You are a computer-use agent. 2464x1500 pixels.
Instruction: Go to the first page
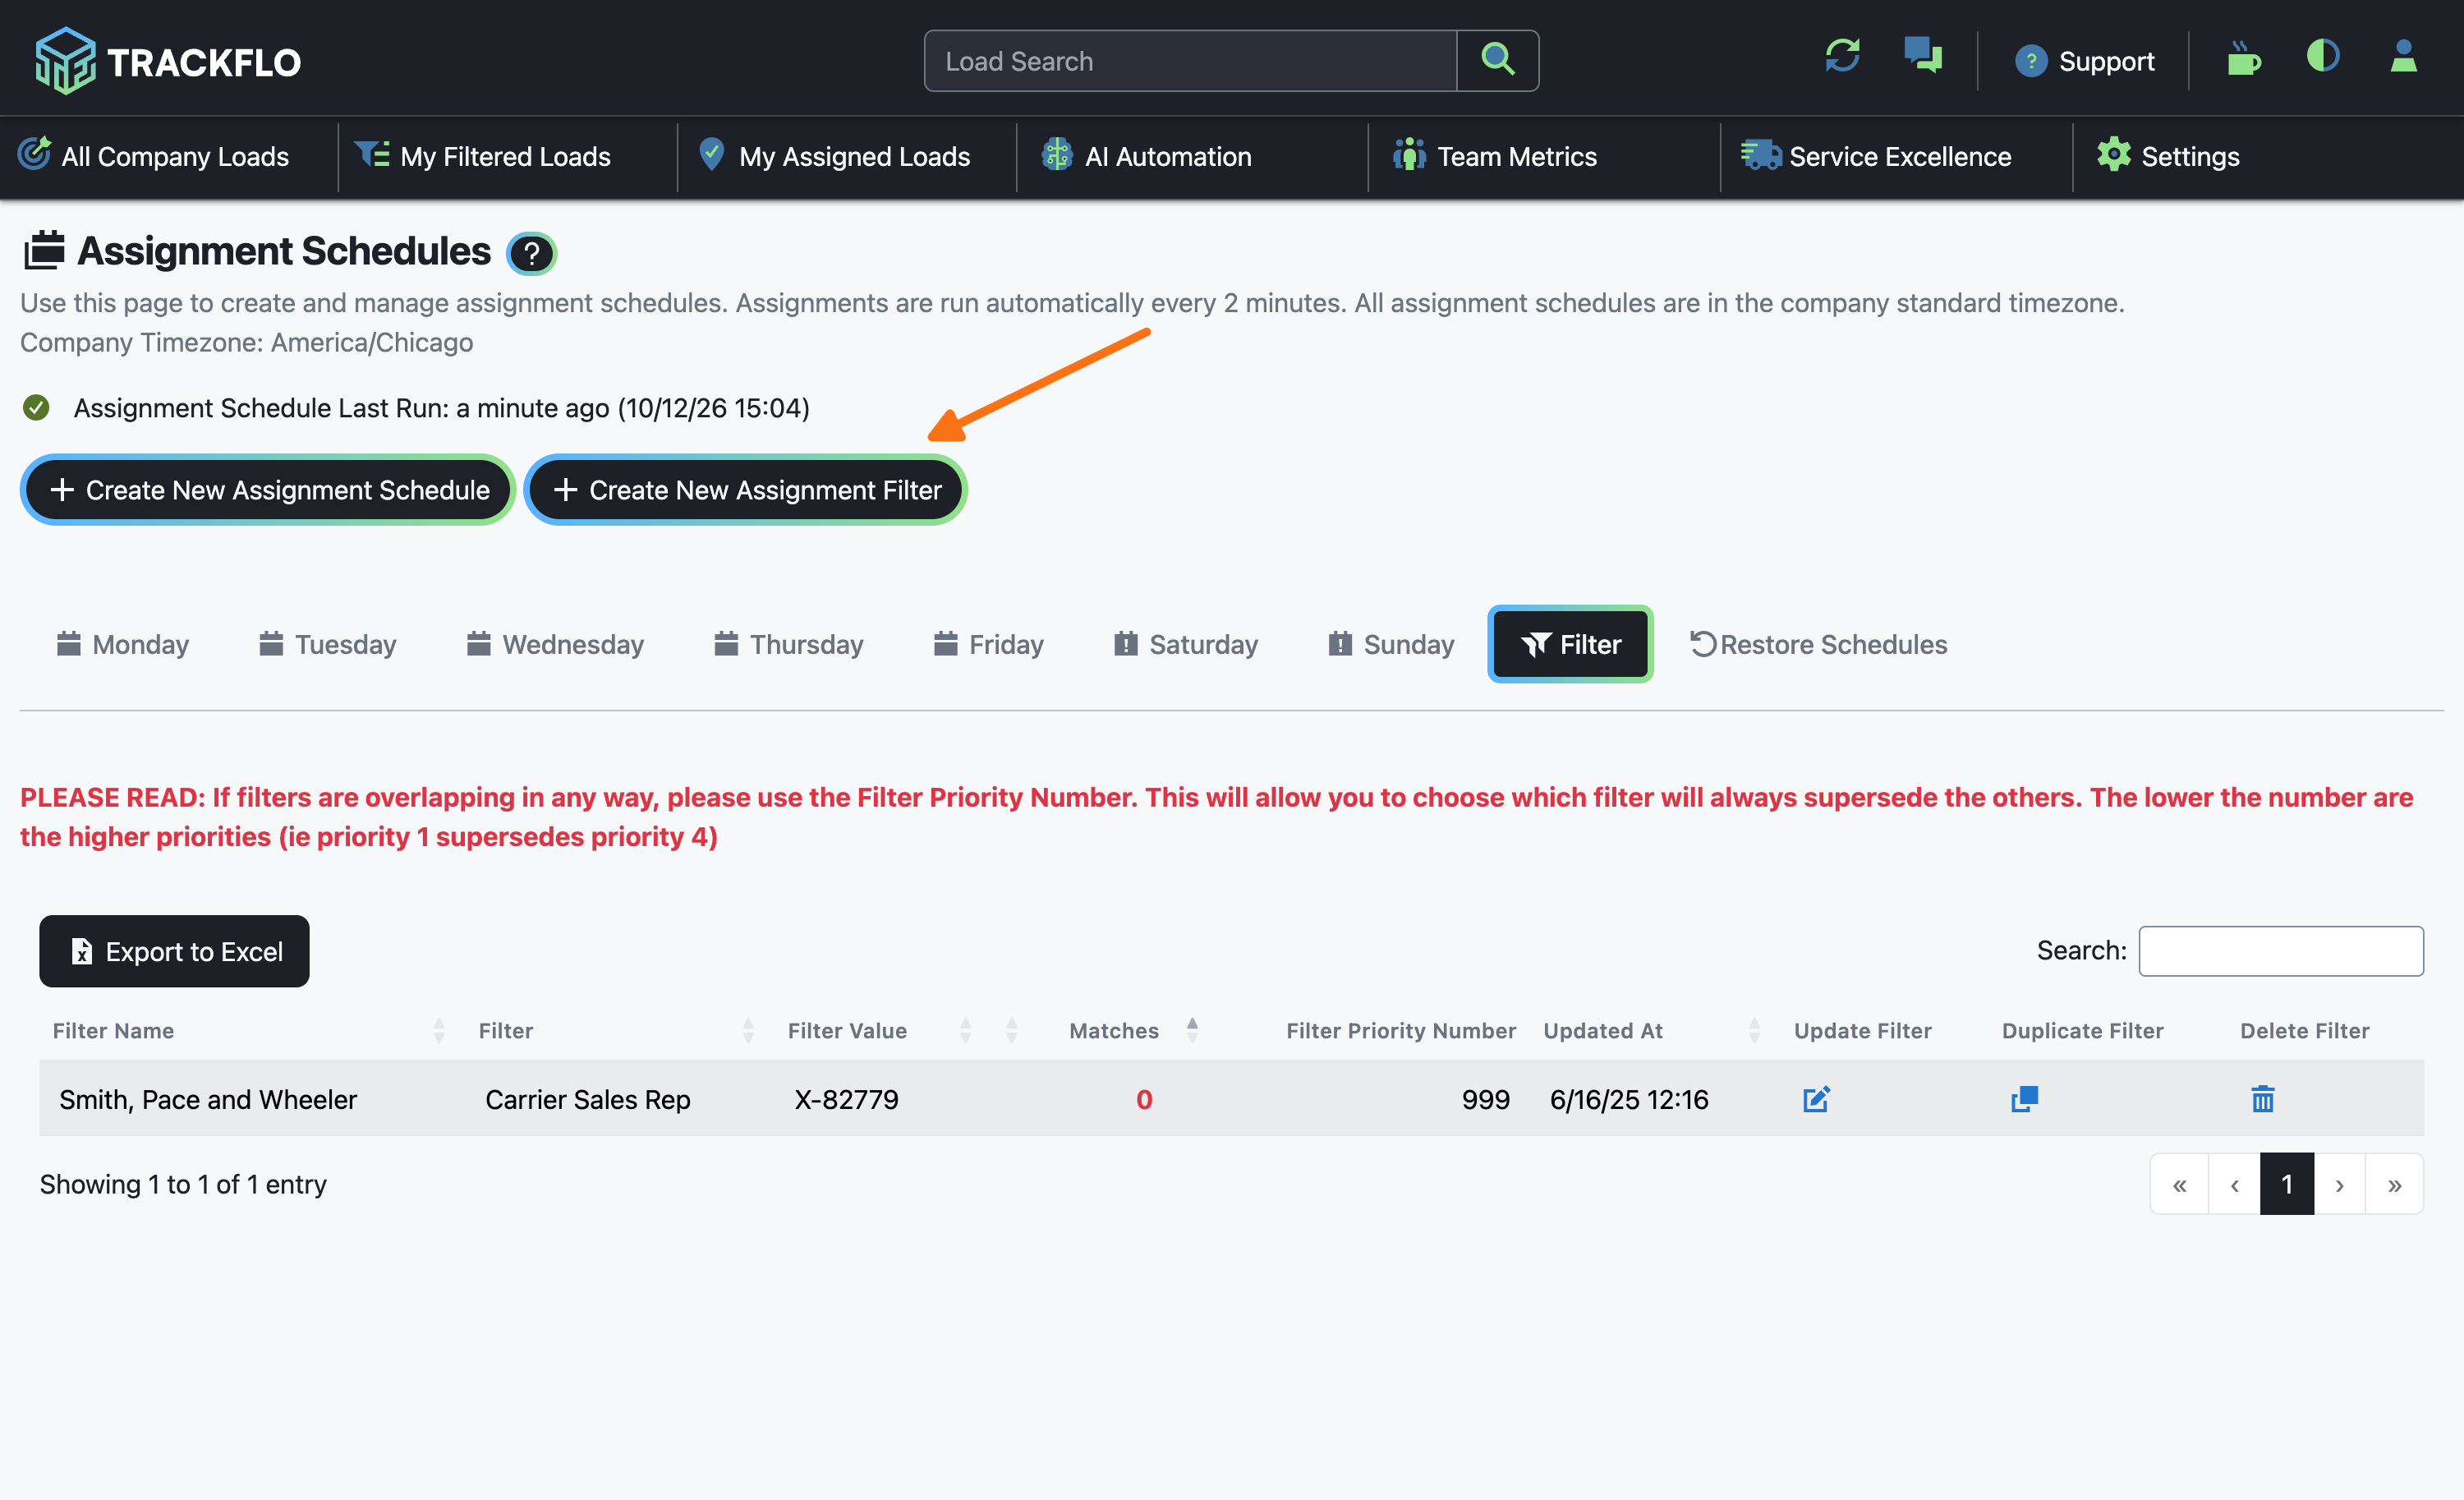(2179, 1184)
